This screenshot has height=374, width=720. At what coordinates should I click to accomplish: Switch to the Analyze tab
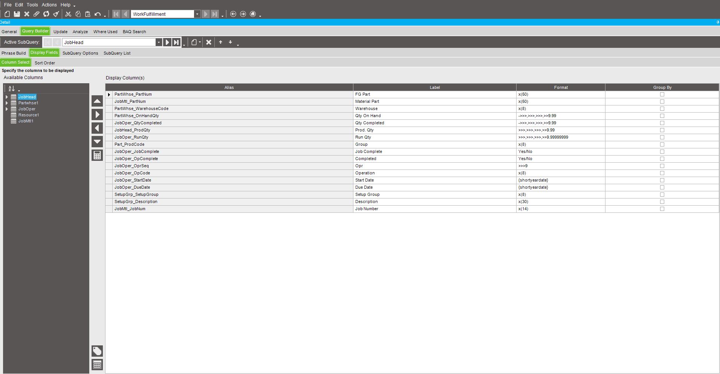tap(80, 32)
